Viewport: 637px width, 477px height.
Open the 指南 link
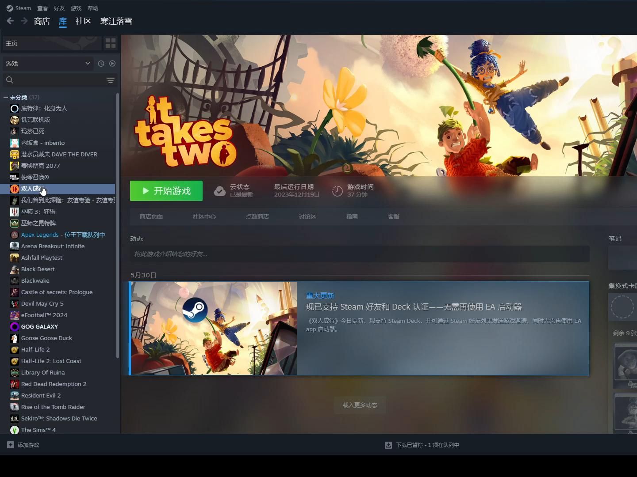[352, 216]
